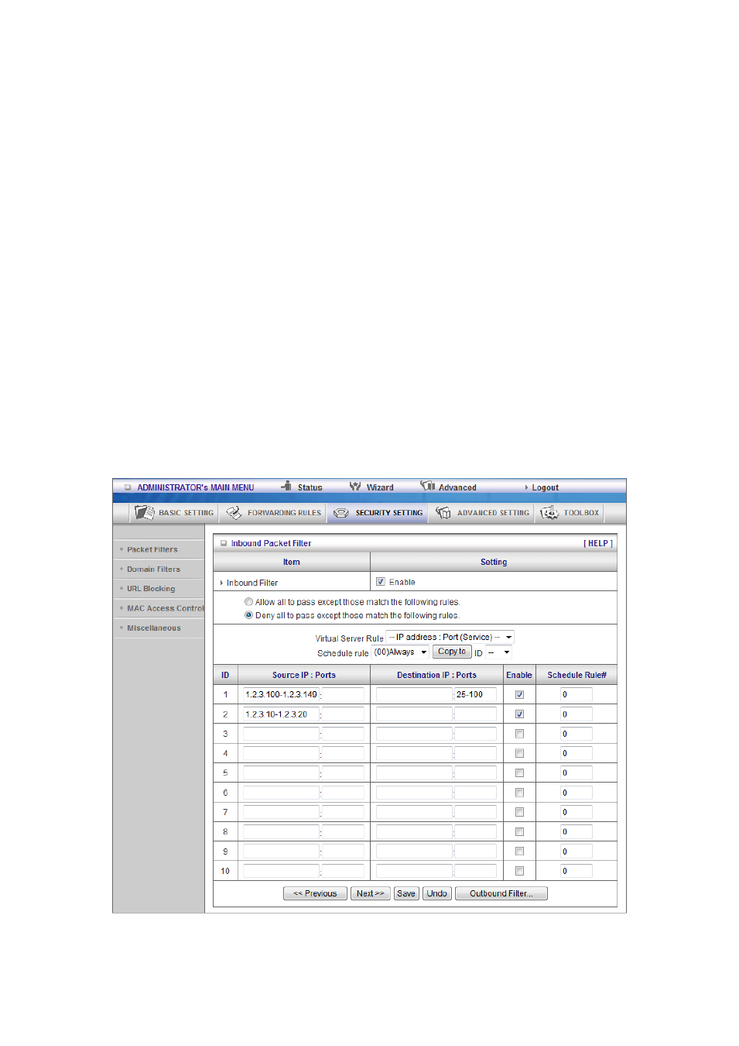Toggle Enable checkbox for rule 10
Image resolution: width=739 pixels, height=1046 pixels.
click(519, 871)
